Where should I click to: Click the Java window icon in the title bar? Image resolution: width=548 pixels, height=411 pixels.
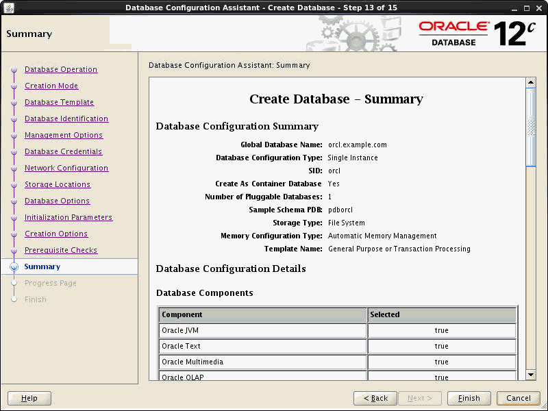pyautogui.click(x=8, y=8)
